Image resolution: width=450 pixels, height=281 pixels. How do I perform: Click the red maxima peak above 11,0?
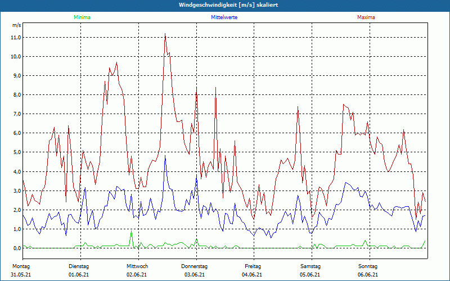(x=165, y=34)
